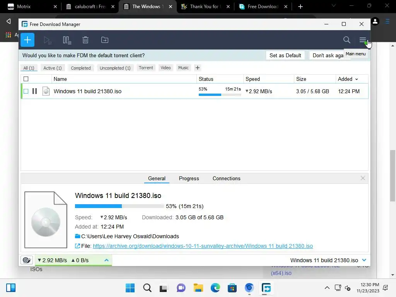Click the Free Download Manager taskbar icon

tap(266, 288)
